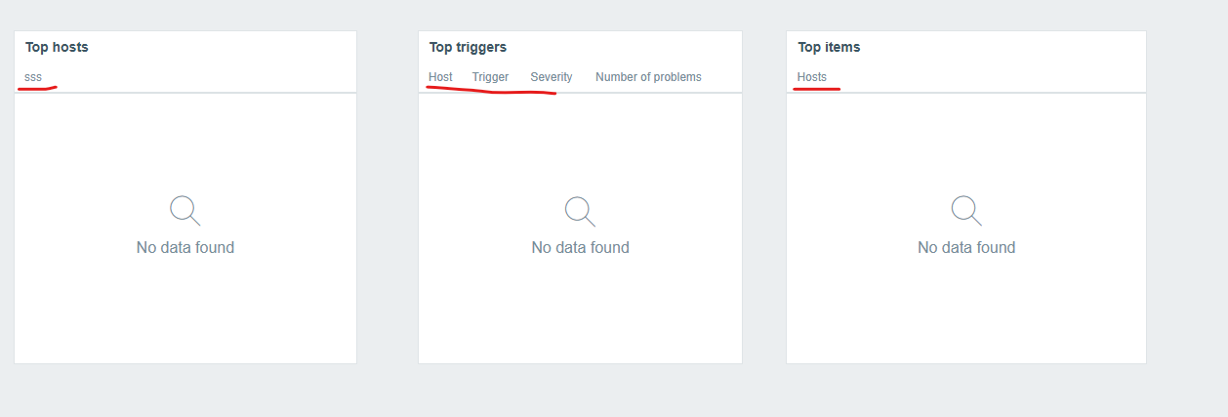
Task: Click the Trigger column header
Action: pyautogui.click(x=490, y=77)
